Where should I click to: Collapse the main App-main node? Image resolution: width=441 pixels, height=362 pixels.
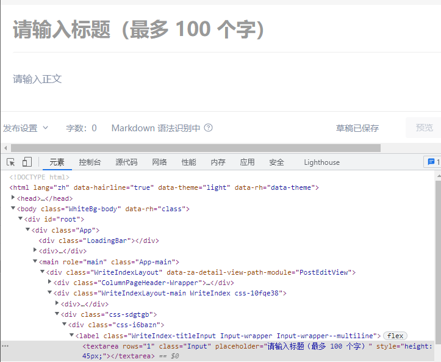pyautogui.click(x=35, y=261)
